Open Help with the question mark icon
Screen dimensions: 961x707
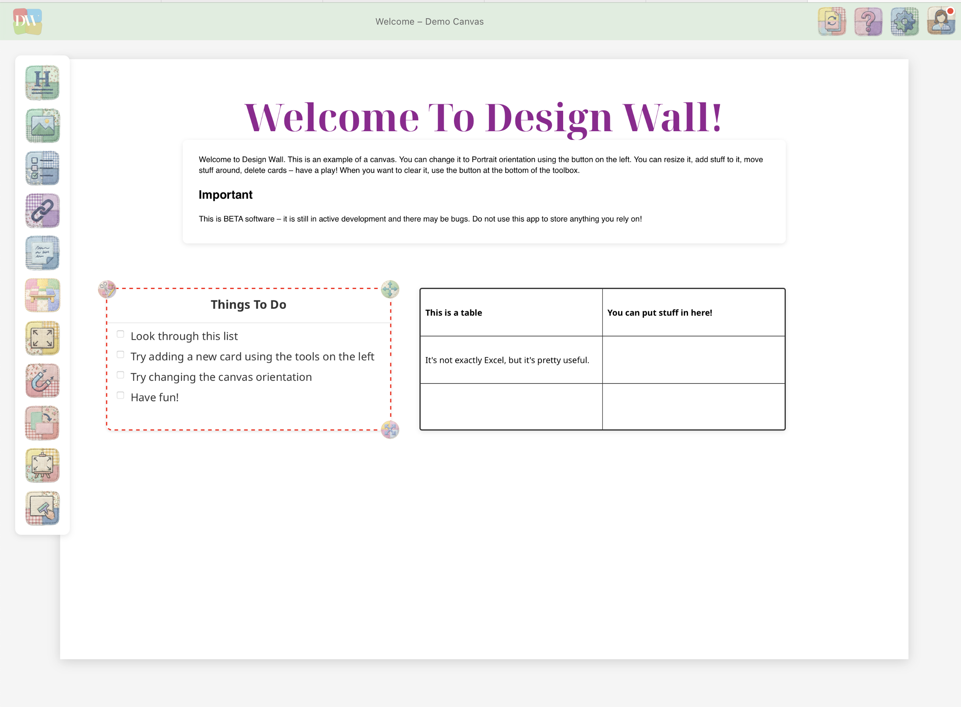click(x=868, y=21)
